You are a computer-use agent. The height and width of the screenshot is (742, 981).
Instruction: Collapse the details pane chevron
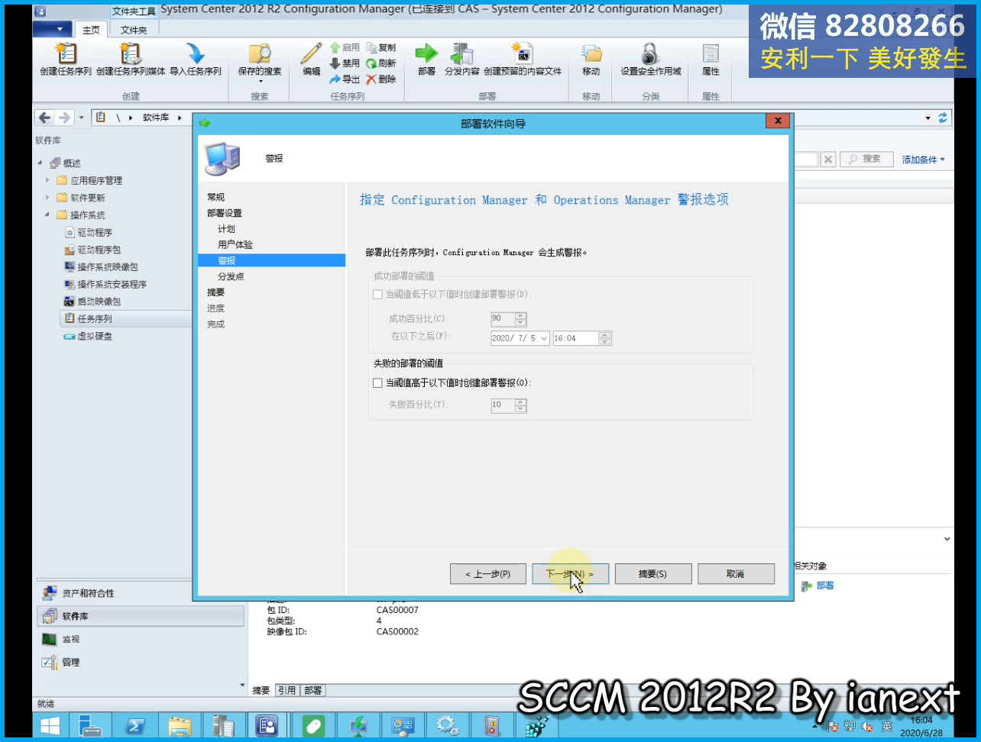947,539
